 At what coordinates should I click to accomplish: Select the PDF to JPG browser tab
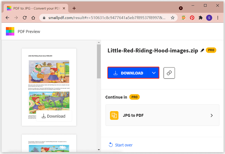(x=36, y=8)
